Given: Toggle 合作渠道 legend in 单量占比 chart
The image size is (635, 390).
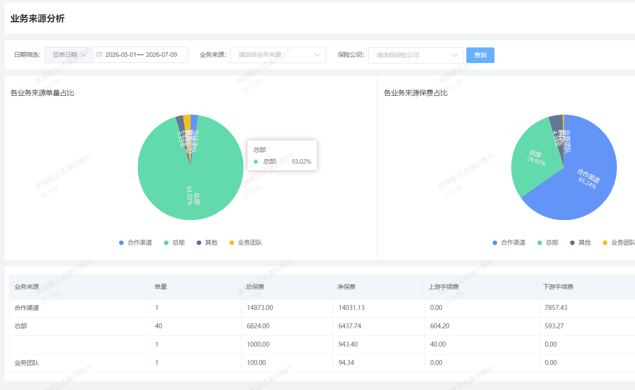Looking at the screenshot, I should pos(136,242).
